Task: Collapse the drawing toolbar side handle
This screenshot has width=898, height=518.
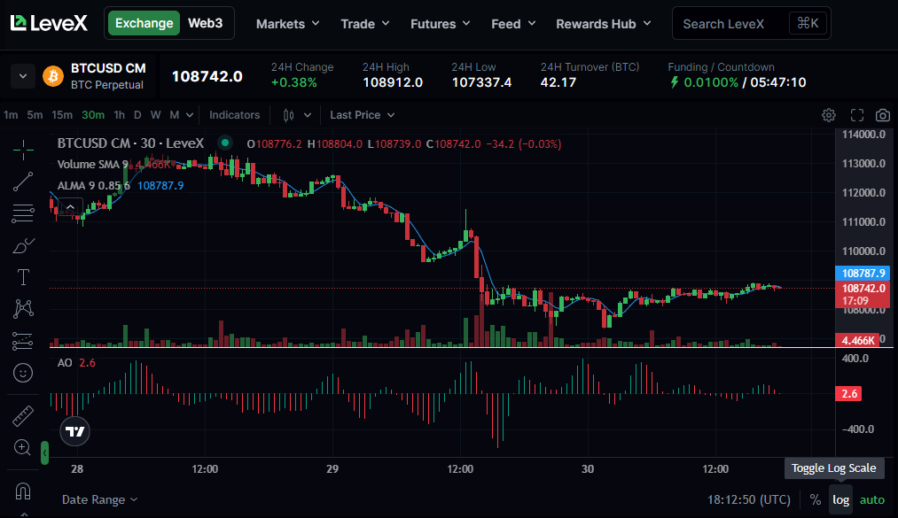Action: 44,452
